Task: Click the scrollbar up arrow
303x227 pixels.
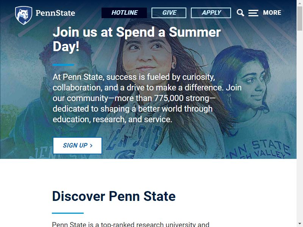Action: click(x=300, y=3)
